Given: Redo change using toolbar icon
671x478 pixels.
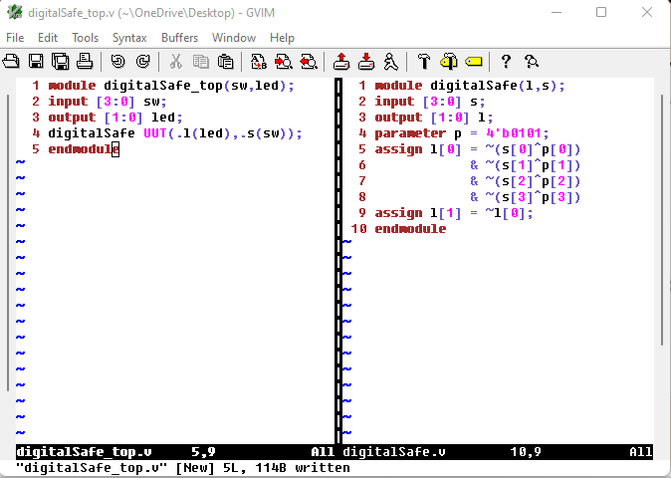Looking at the screenshot, I should tap(142, 62).
